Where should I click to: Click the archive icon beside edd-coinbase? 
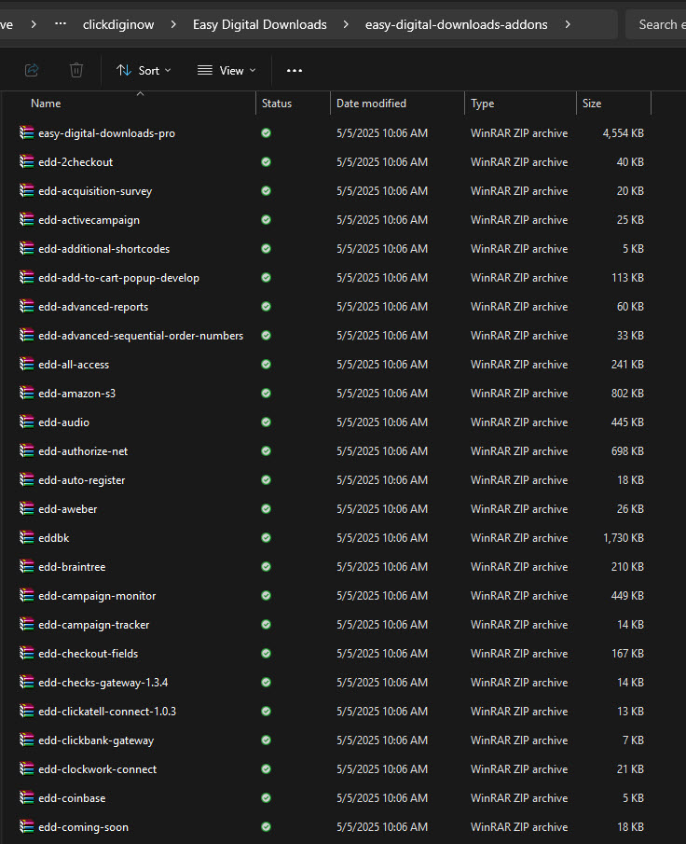coord(26,797)
